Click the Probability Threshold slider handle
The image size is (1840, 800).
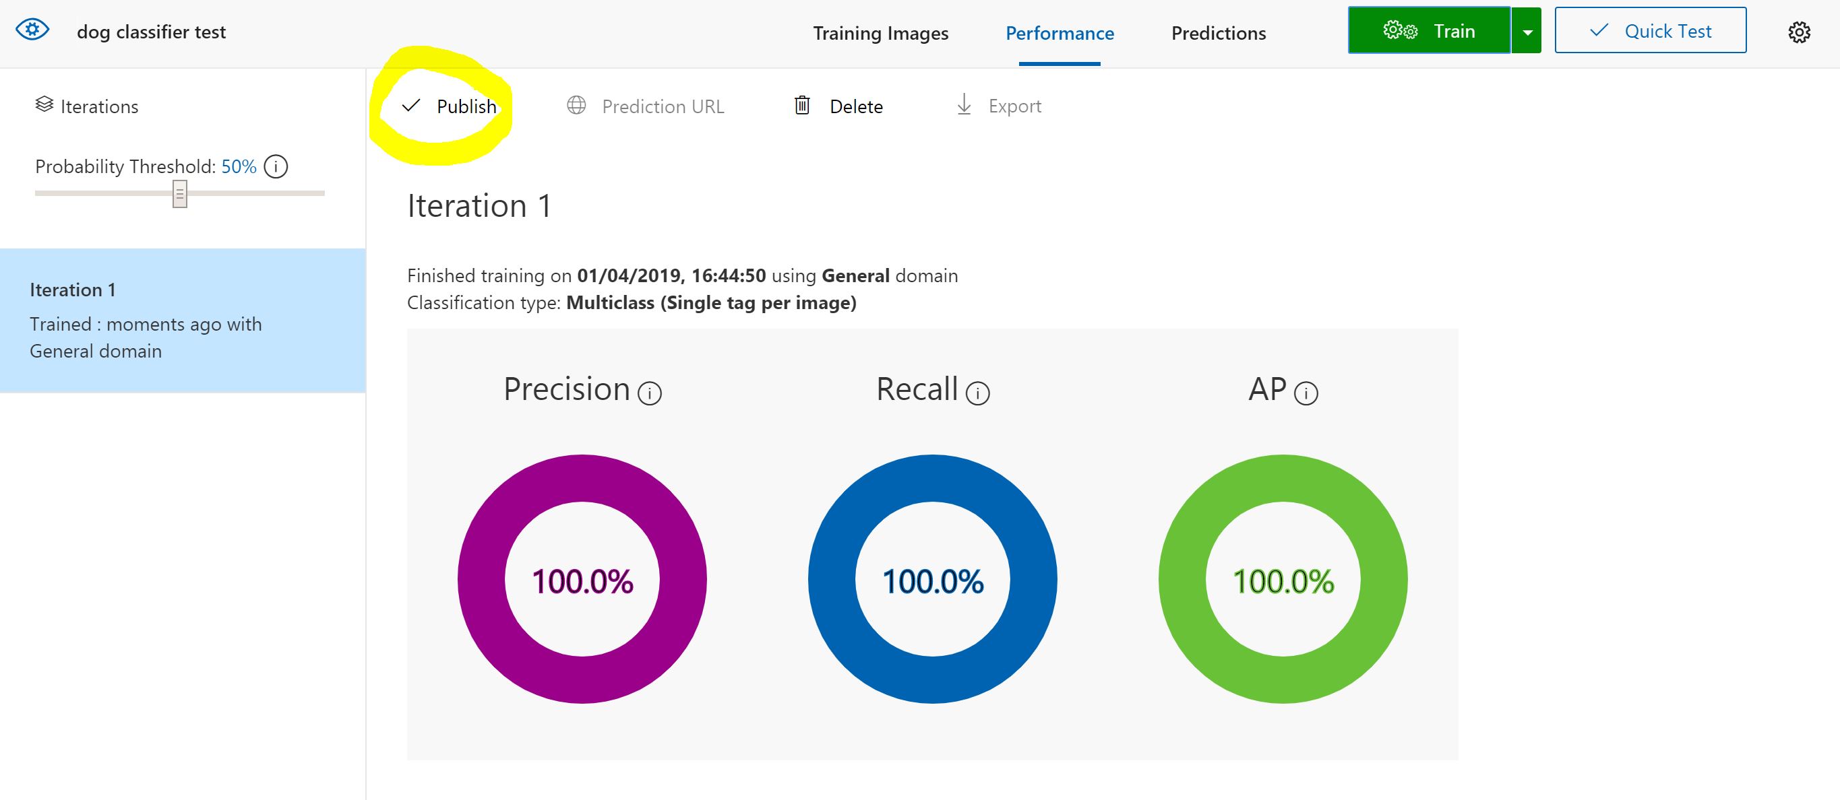180,193
